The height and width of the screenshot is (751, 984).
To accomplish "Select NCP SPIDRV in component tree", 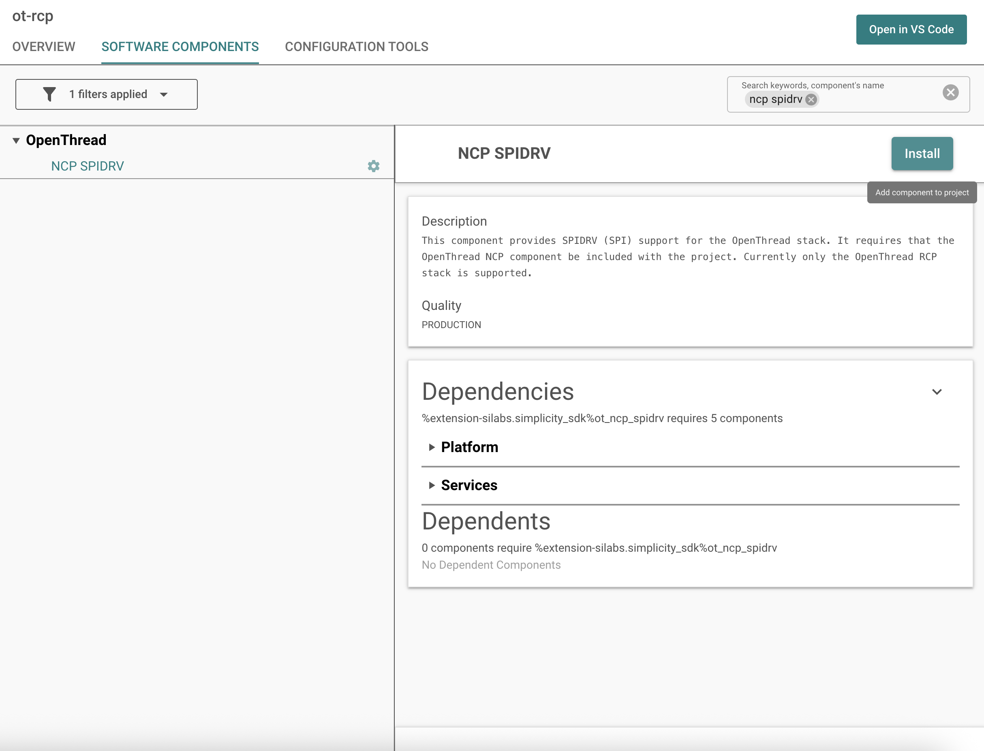I will click(x=88, y=166).
